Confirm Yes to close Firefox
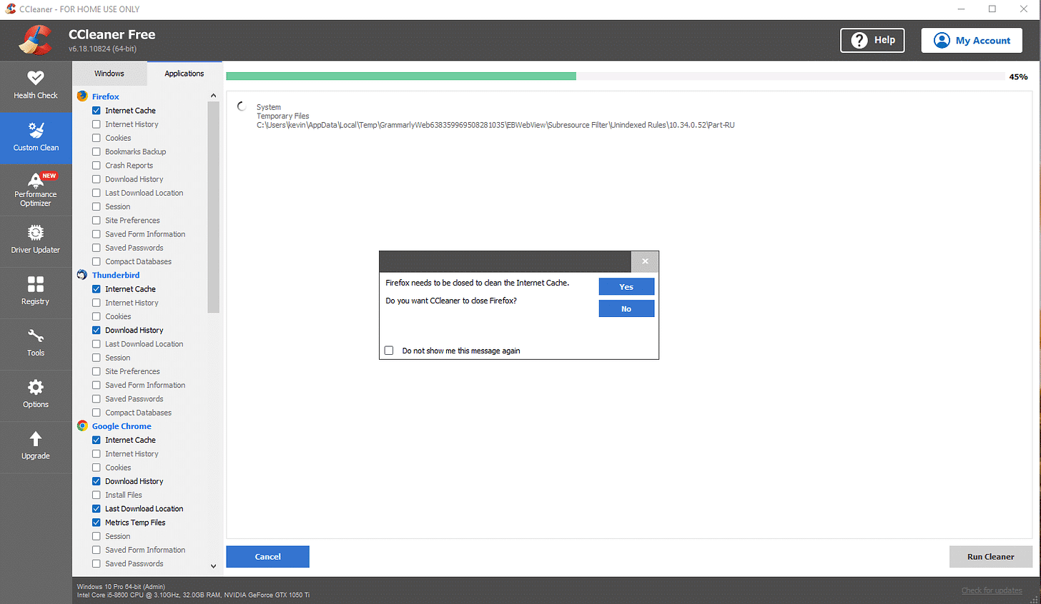Viewport: 1041px width, 604px height. point(626,286)
